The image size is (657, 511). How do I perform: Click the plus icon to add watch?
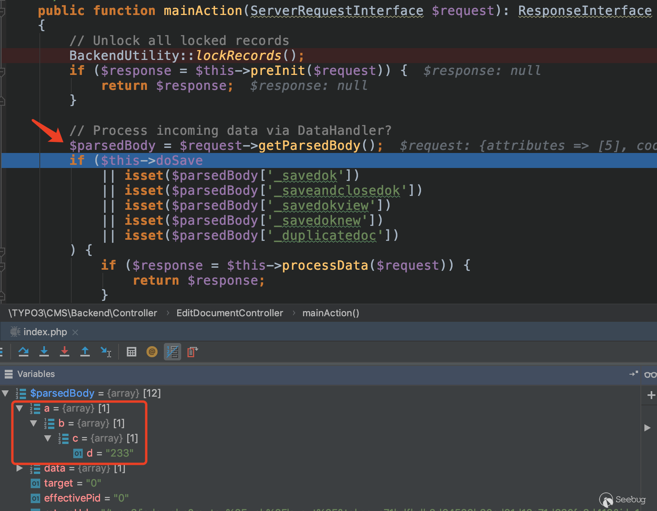[651, 395]
